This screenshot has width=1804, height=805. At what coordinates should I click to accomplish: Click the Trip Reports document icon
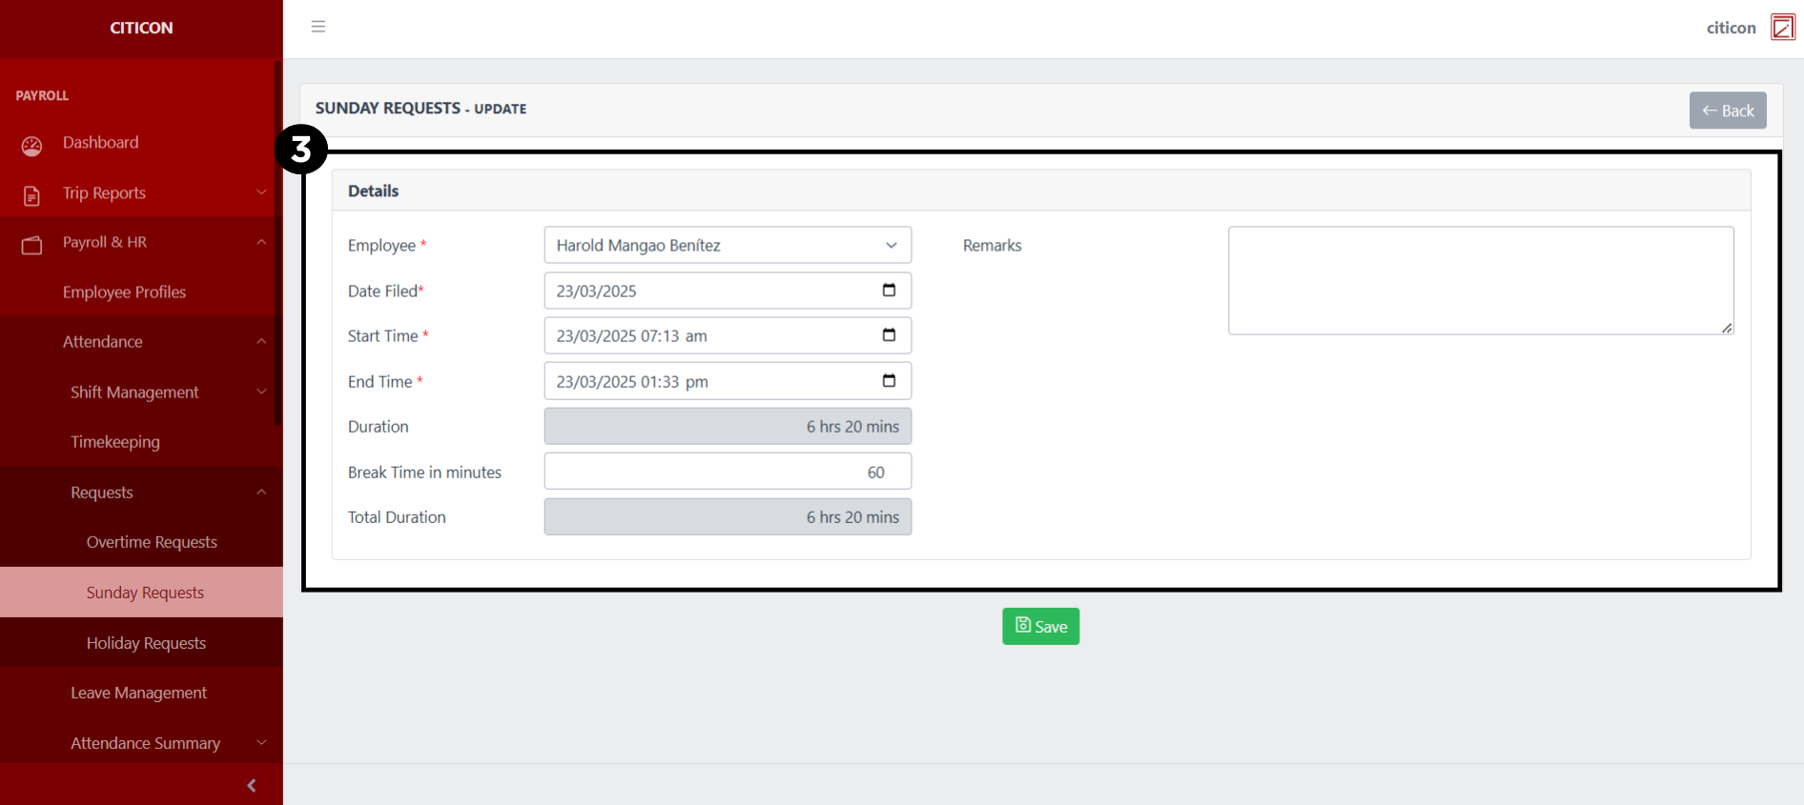coord(31,195)
